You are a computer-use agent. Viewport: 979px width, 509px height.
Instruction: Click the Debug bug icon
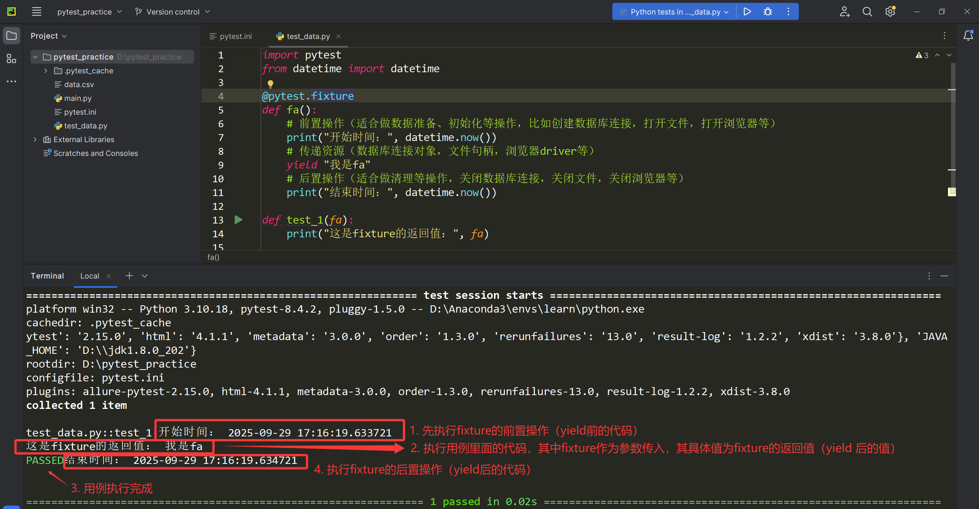pyautogui.click(x=767, y=11)
